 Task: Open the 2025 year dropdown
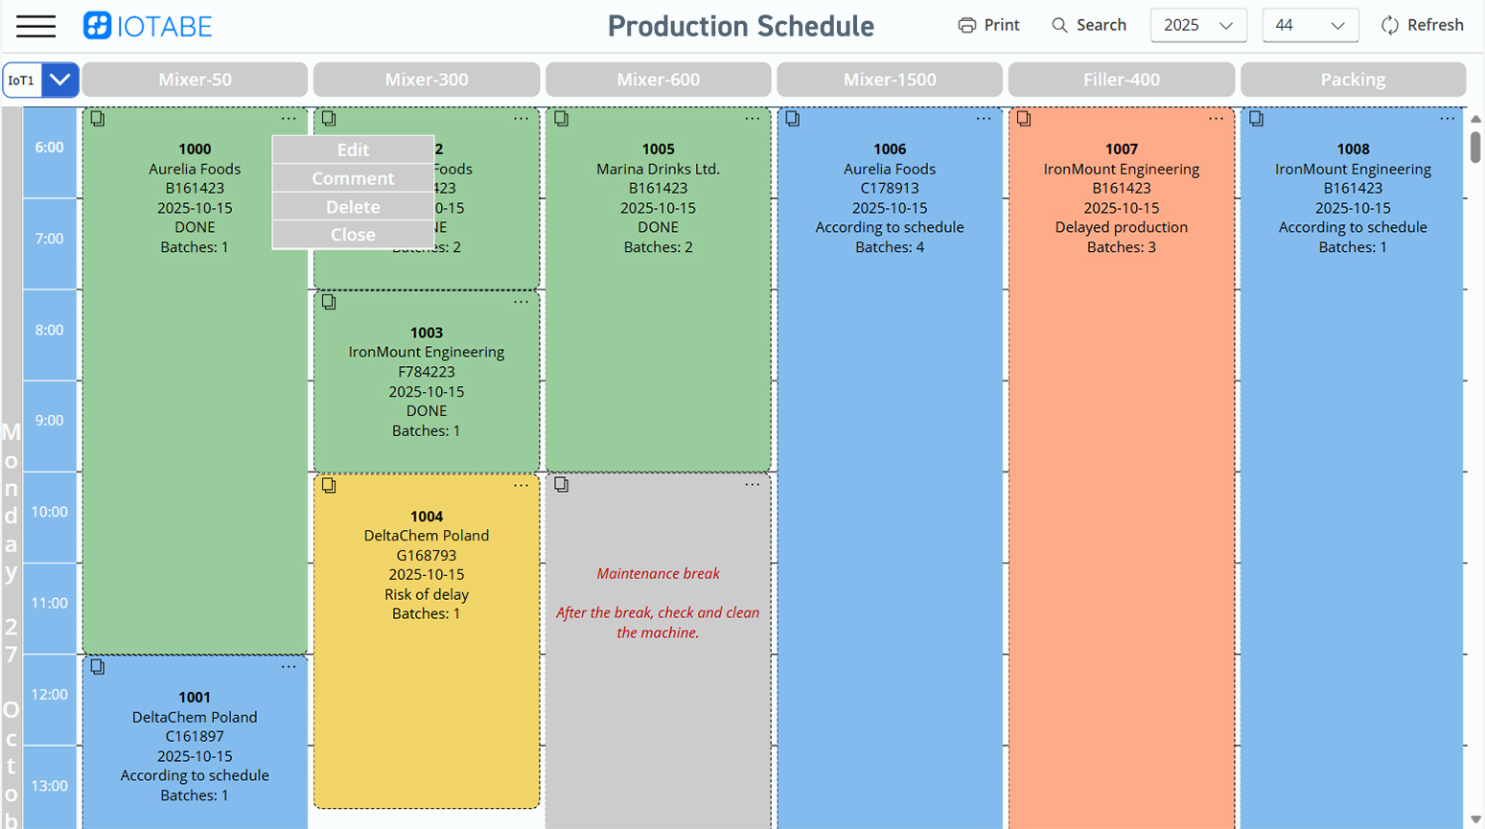pyautogui.click(x=1197, y=26)
